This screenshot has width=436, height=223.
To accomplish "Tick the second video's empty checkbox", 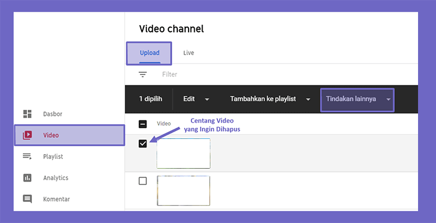I will point(143,181).
